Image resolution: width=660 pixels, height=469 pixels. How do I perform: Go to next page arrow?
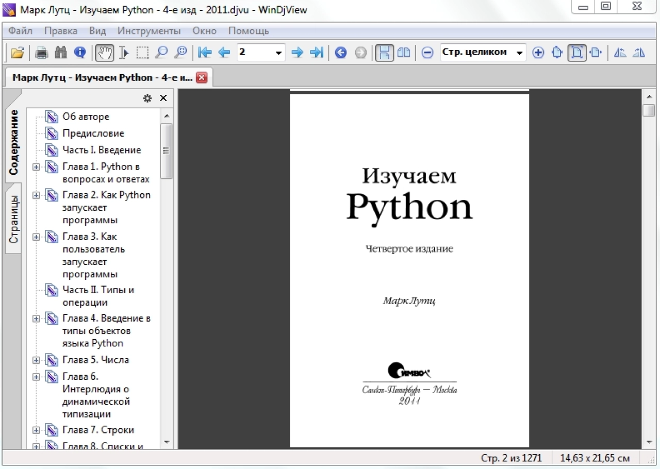(x=298, y=52)
